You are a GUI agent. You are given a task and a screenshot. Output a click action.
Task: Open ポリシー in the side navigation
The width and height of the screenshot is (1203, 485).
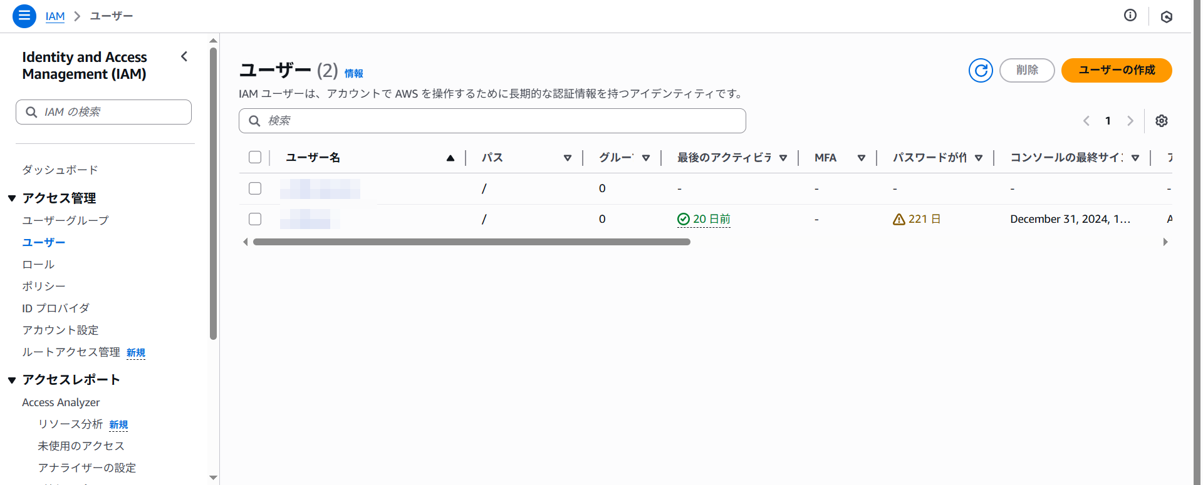43,286
